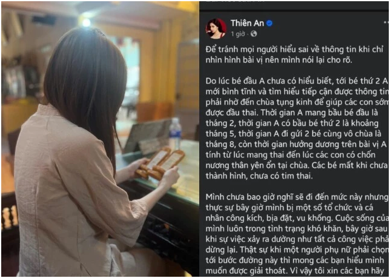This screenshot has width=390, height=278.
Task: Open the Thiên An profile name link
Action: coord(247,23)
